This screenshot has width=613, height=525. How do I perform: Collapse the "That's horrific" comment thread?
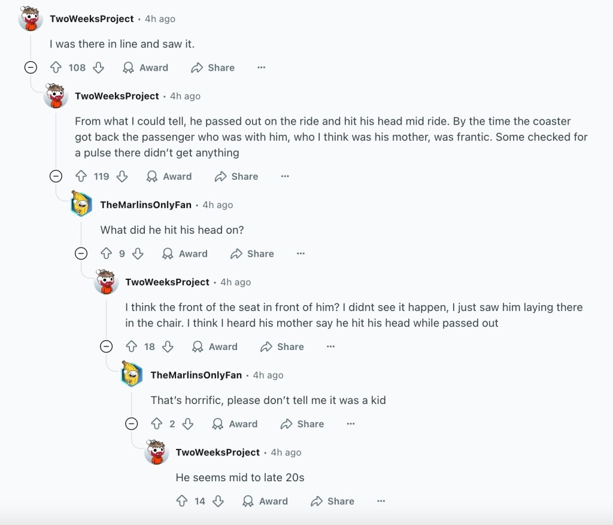point(131,424)
